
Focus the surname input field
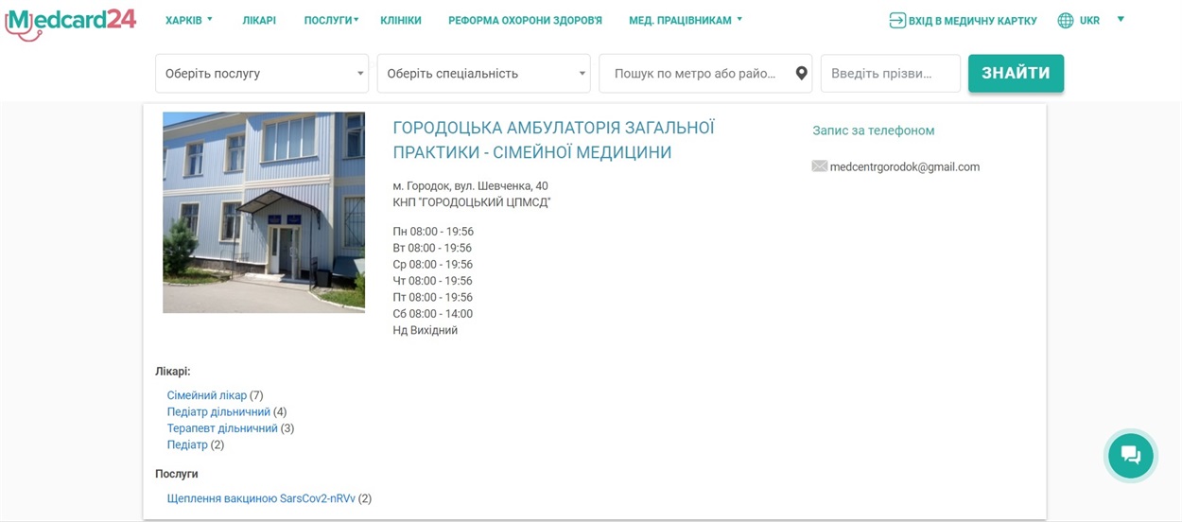pos(890,74)
